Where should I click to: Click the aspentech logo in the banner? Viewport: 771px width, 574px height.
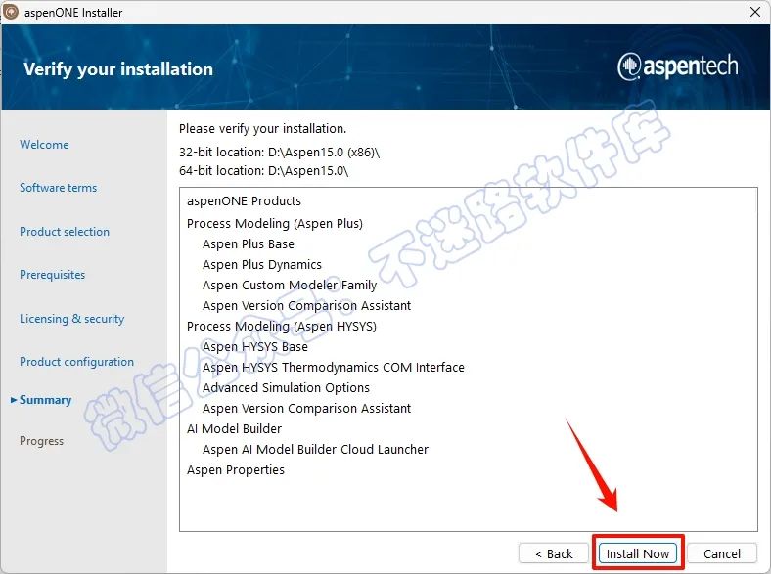click(677, 66)
